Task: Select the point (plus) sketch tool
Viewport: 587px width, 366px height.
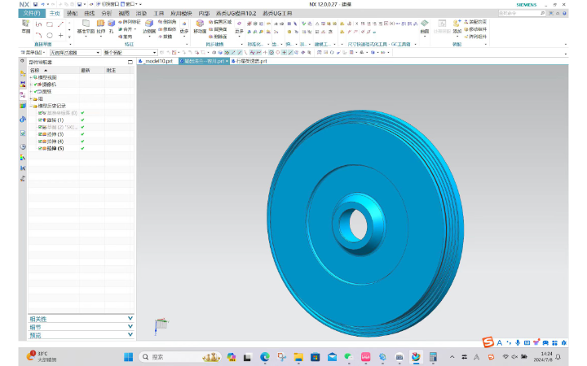Action: point(60,36)
